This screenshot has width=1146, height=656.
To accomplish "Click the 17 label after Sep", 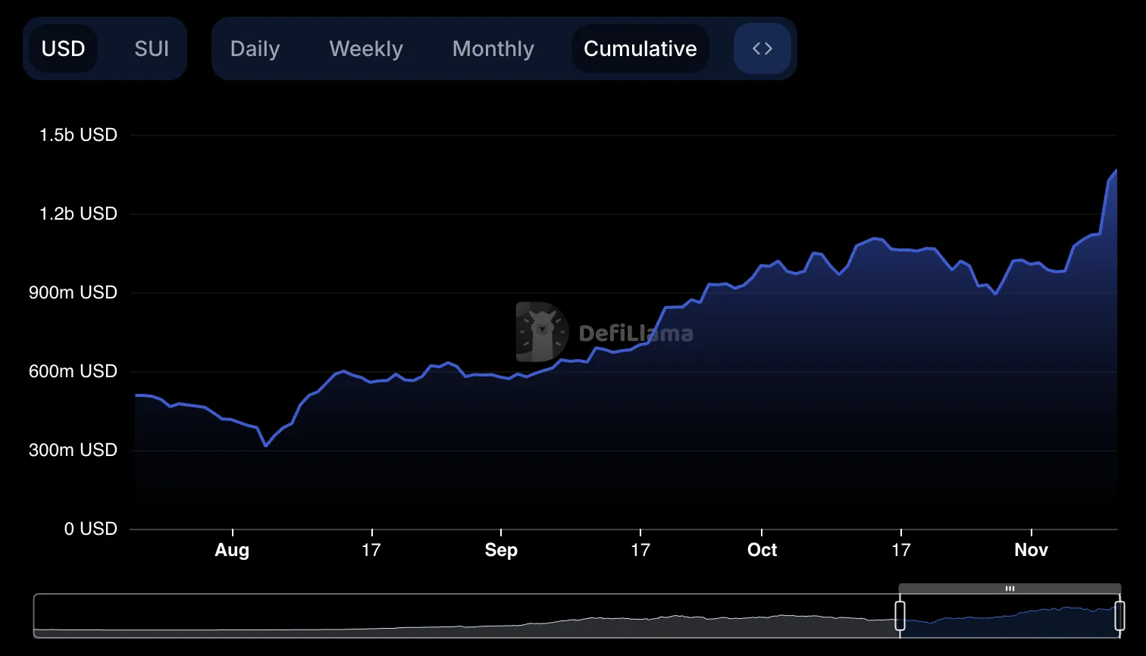I will 640,550.
